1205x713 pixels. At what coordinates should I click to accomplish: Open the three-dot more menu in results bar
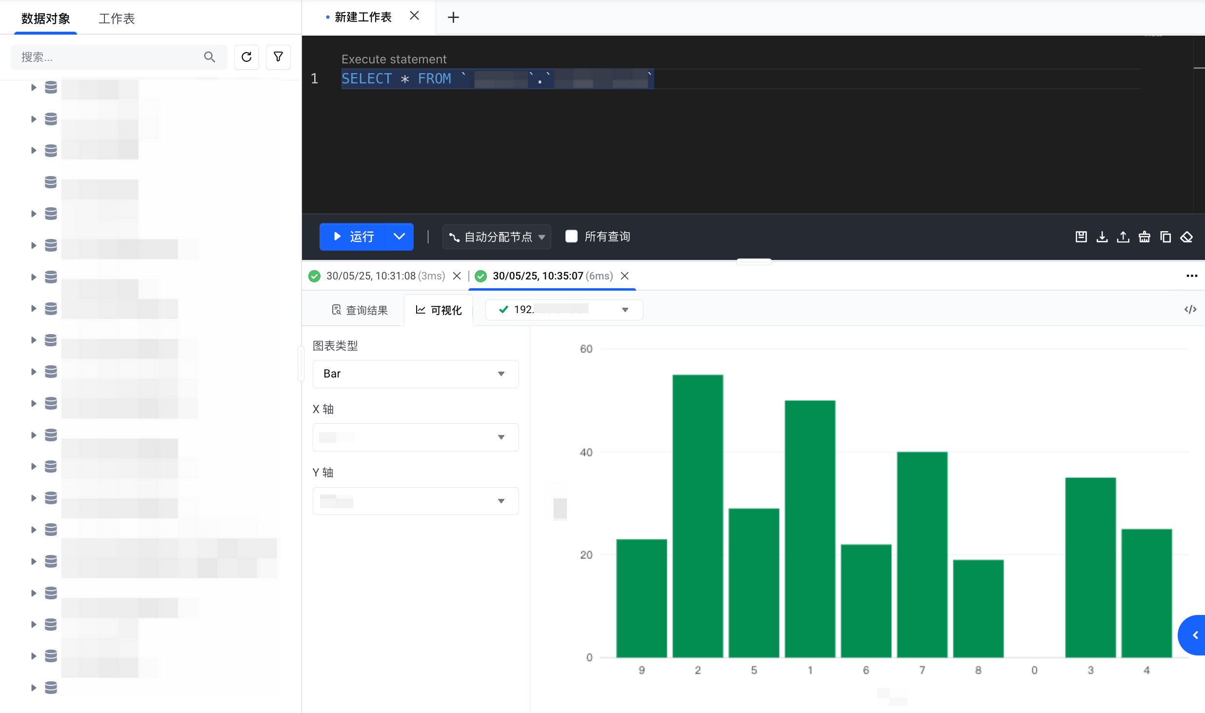(x=1191, y=276)
